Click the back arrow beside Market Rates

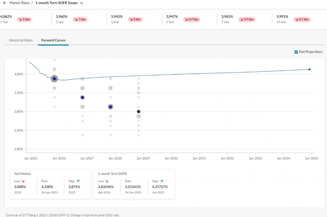pos(4,3)
